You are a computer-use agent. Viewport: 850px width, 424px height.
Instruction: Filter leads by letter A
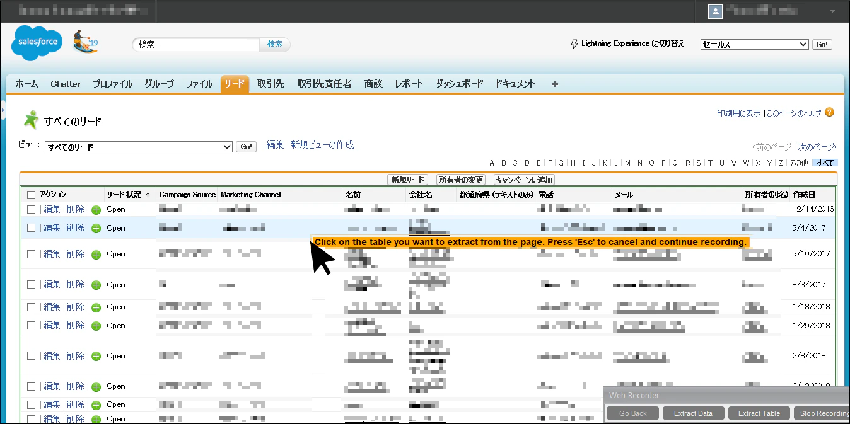(492, 163)
